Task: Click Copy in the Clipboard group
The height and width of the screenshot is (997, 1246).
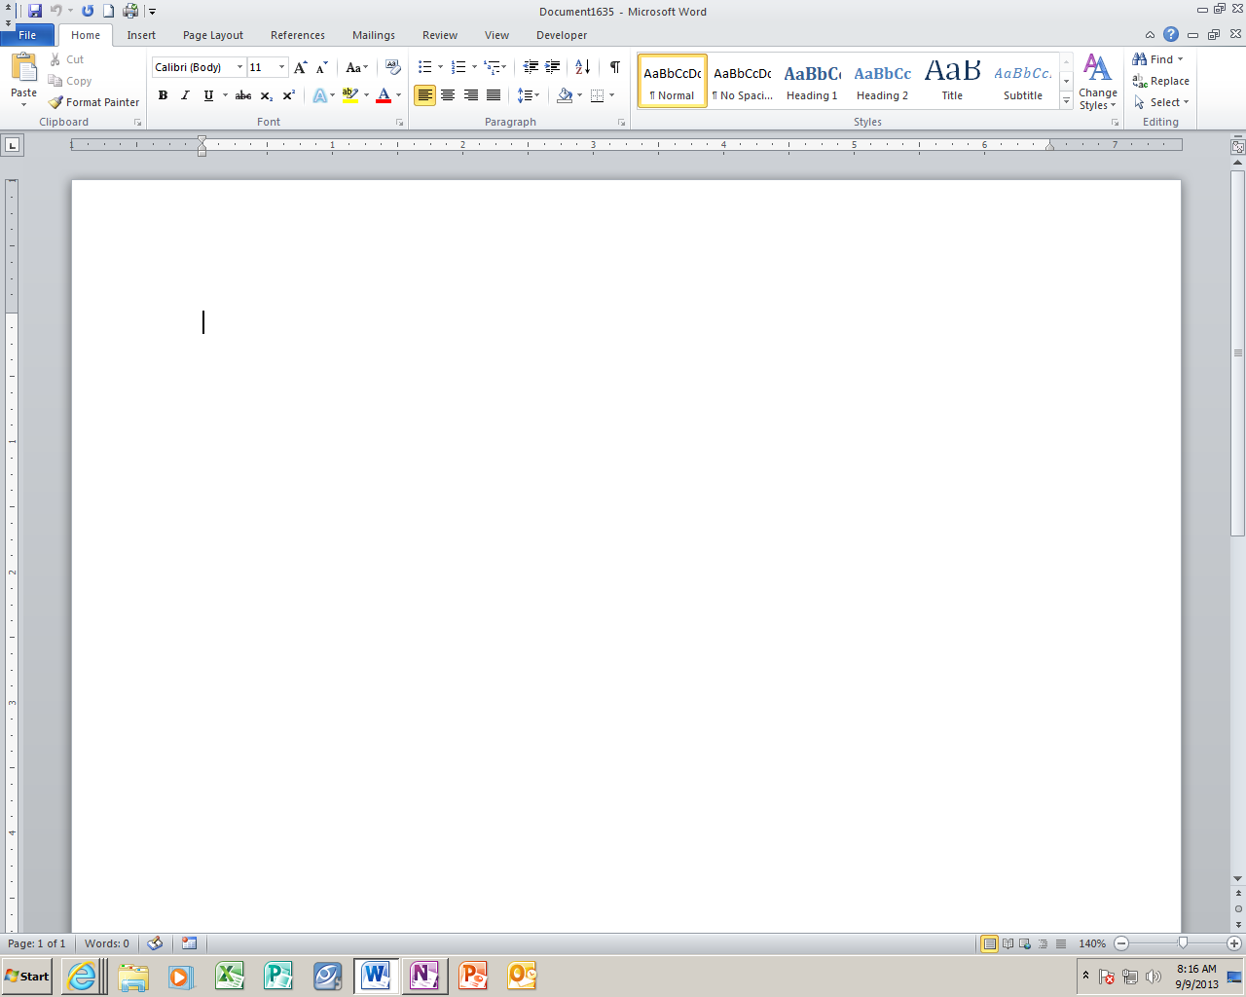Action: (x=71, y=81)
